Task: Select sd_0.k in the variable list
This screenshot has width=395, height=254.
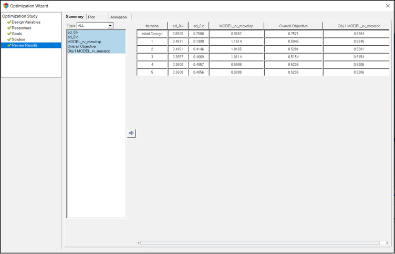Action: 73,32
